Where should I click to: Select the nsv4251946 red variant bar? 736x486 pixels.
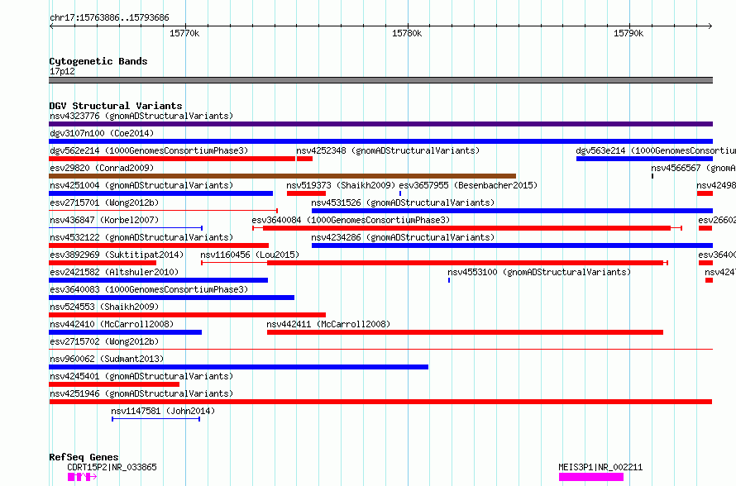click(380, 402)
